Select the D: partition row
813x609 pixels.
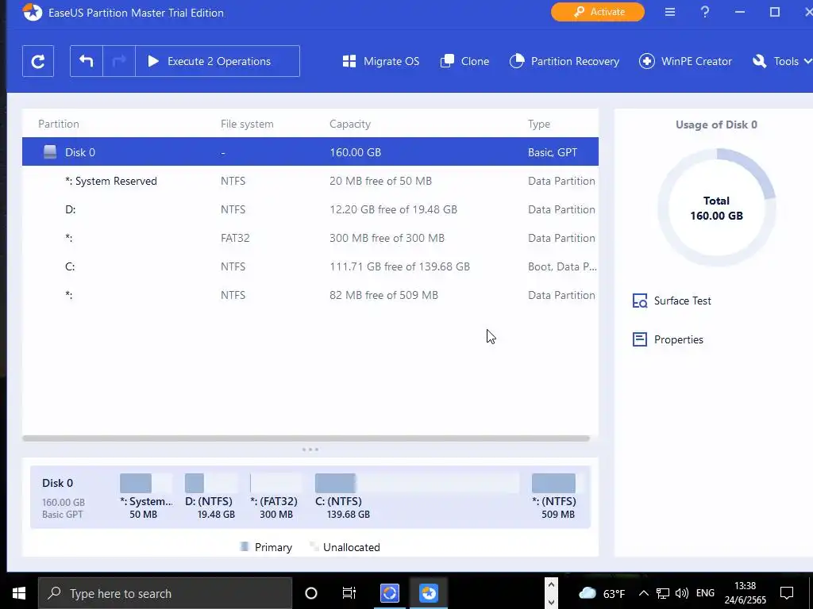(x=310, y=209)
